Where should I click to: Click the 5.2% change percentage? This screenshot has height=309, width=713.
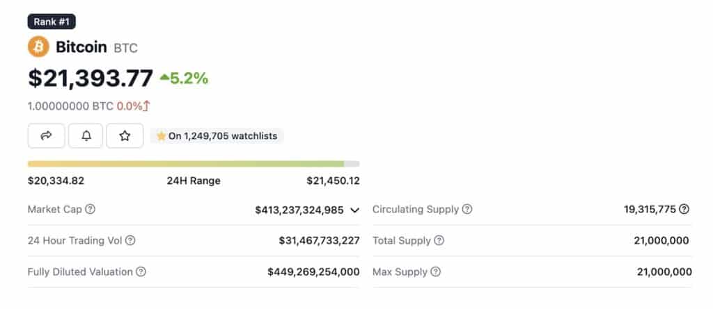189,78
